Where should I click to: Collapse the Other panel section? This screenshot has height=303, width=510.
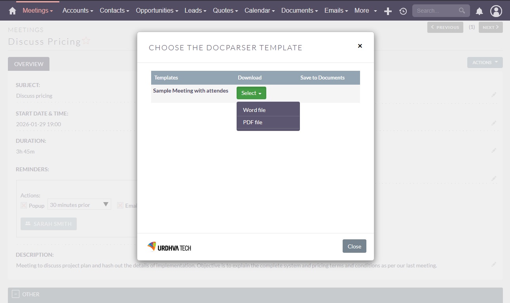pyautogui.click(x=15, y=294)
